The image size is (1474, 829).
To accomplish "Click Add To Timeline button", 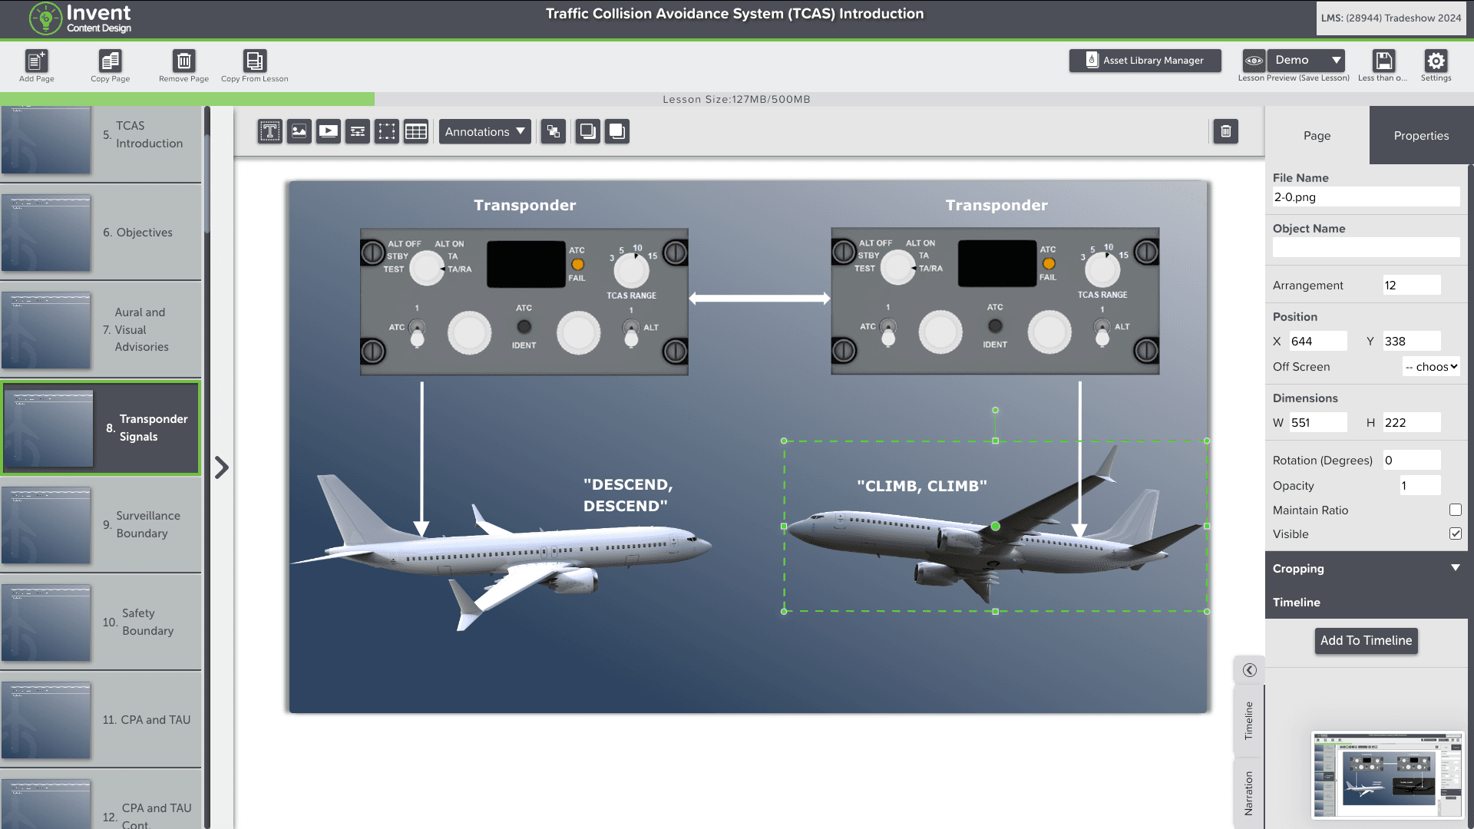I will click(x=1366, y=640).
